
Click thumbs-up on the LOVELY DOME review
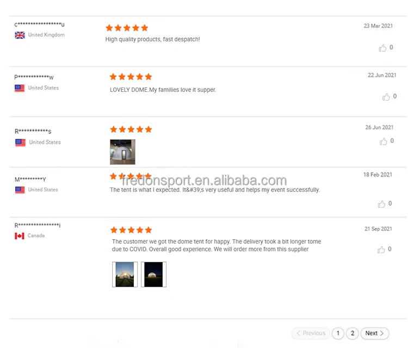click(x=386, y=97)
